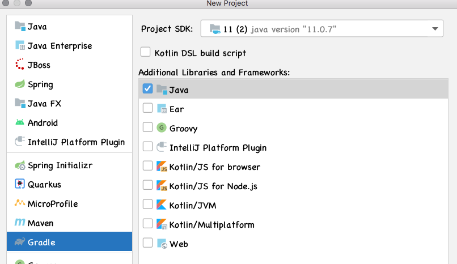The width and height of the screenshot is (457, 264).
Task: Select JBoss project type label
Action: pyautogui.click(x=39, y=65)
